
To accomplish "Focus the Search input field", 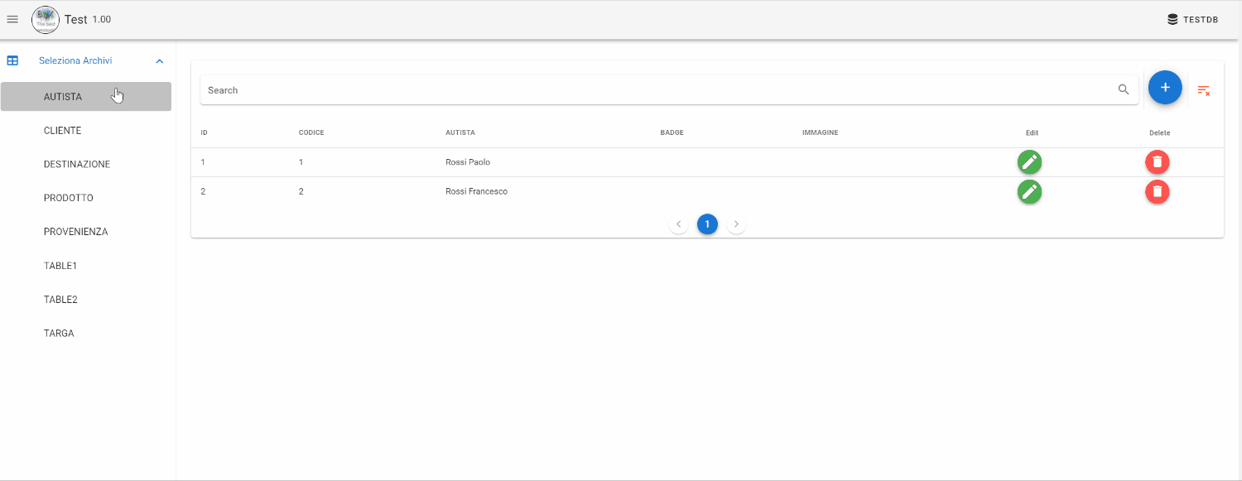I will tap(659, 90).
